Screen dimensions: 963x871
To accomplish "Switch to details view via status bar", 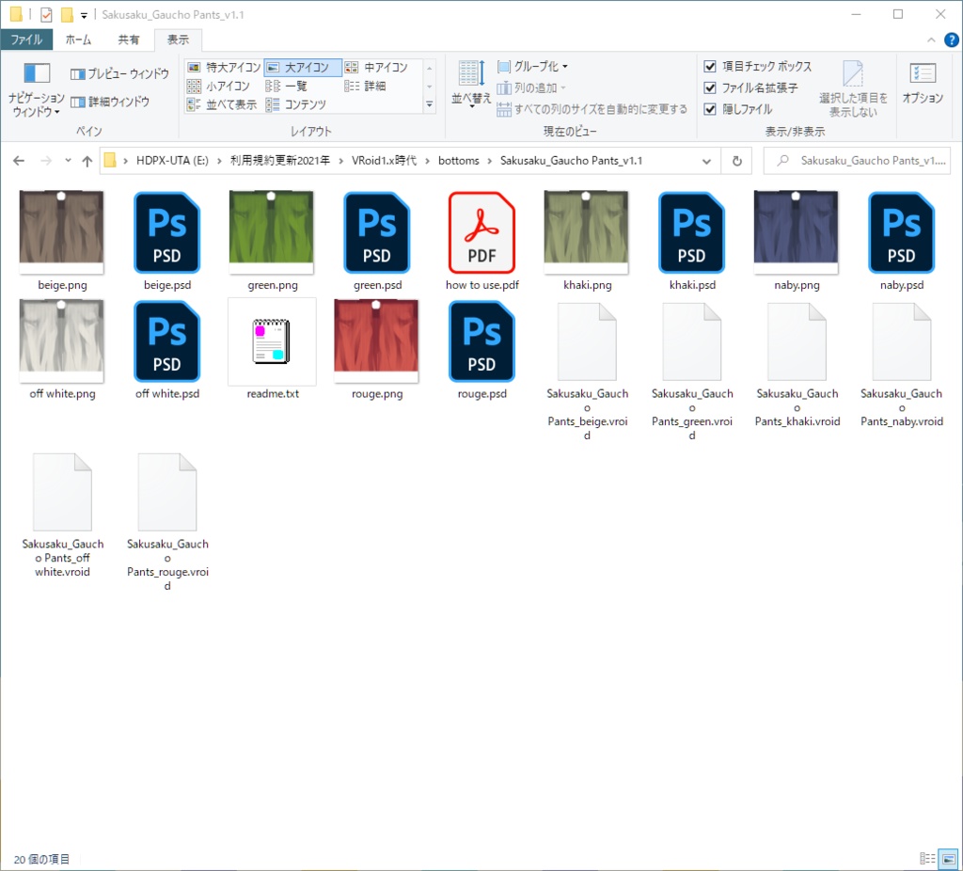I will point(927,859).
